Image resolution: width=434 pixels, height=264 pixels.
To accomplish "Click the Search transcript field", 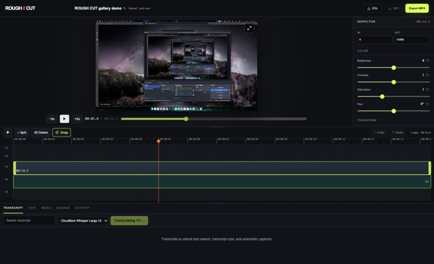I will point(29,220).
